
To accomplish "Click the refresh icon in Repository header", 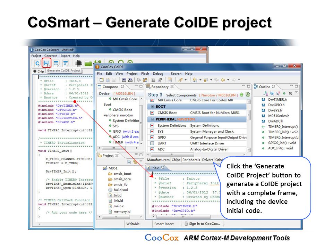I will point(247,94).
